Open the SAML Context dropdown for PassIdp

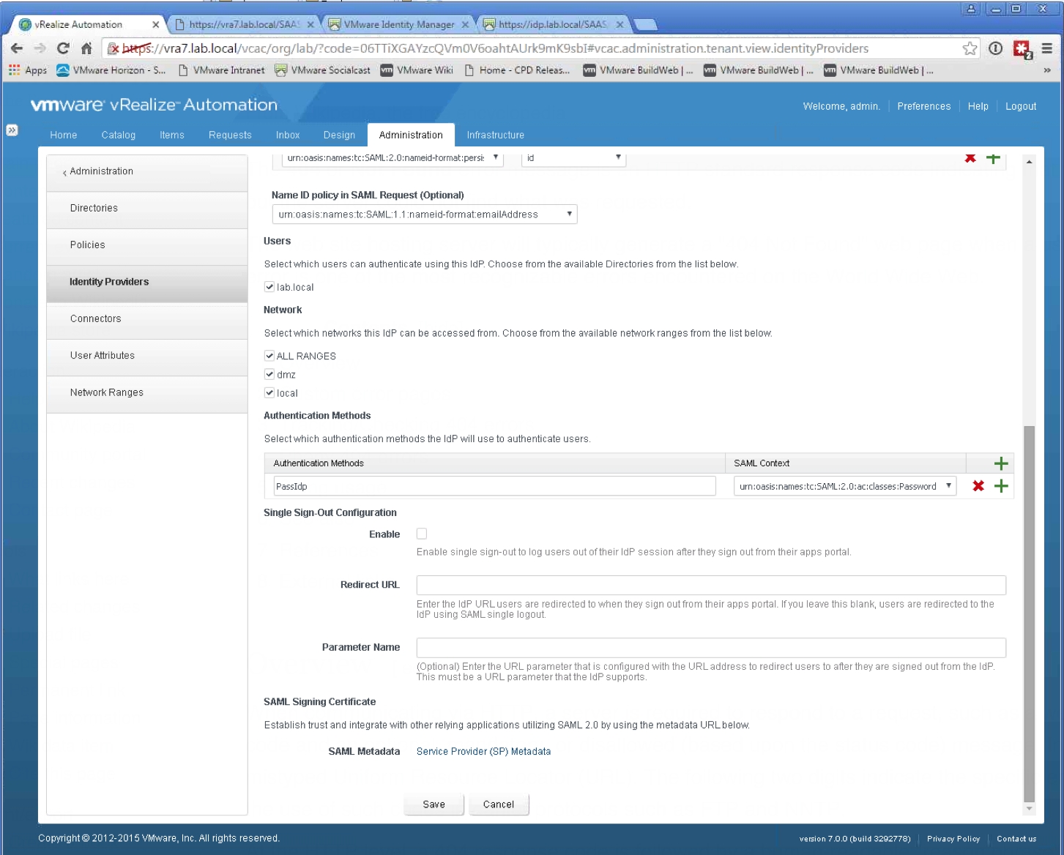click(845, 486)
